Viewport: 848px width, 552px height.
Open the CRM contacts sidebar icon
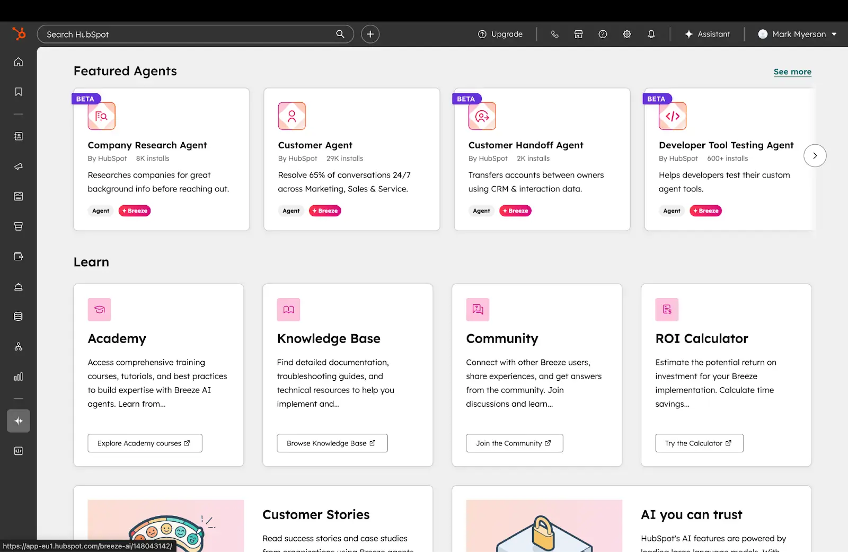(x=19, y=136)
